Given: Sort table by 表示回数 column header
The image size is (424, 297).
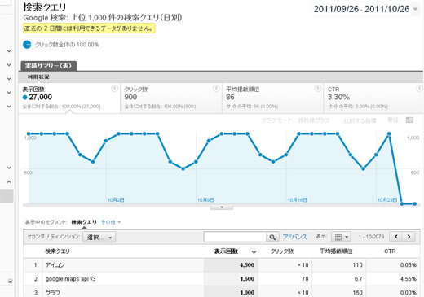Looking at the screenshot, I should coord(226,251).
